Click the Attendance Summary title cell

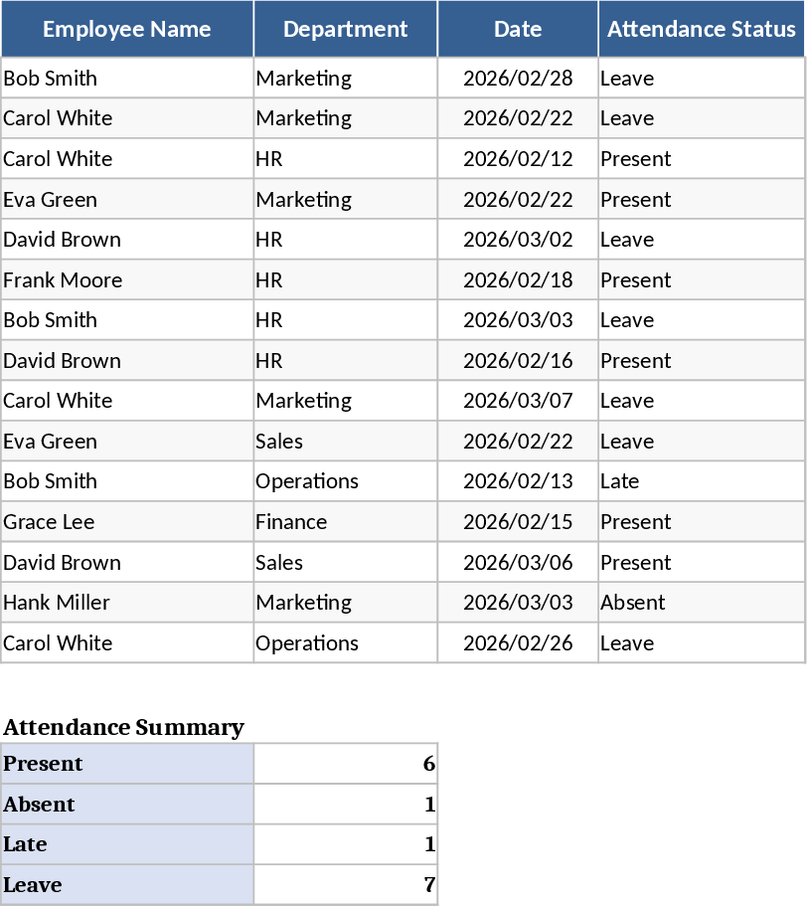point(123,728)
